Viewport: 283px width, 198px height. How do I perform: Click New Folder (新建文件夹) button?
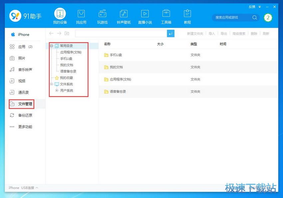point(195,34)
